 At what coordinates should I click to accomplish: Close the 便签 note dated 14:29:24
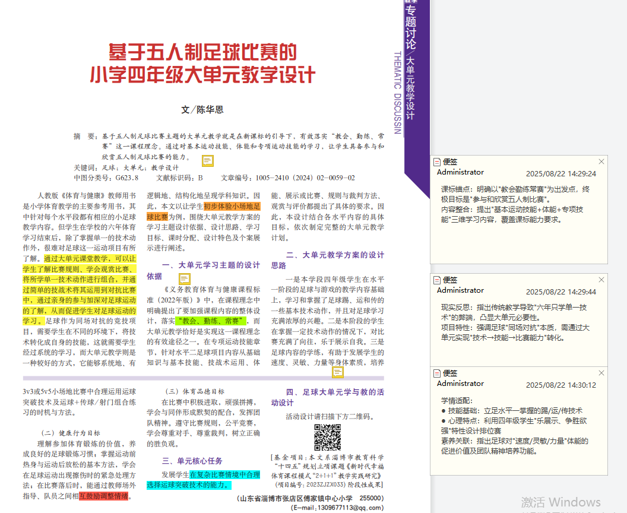coord(601,161)
